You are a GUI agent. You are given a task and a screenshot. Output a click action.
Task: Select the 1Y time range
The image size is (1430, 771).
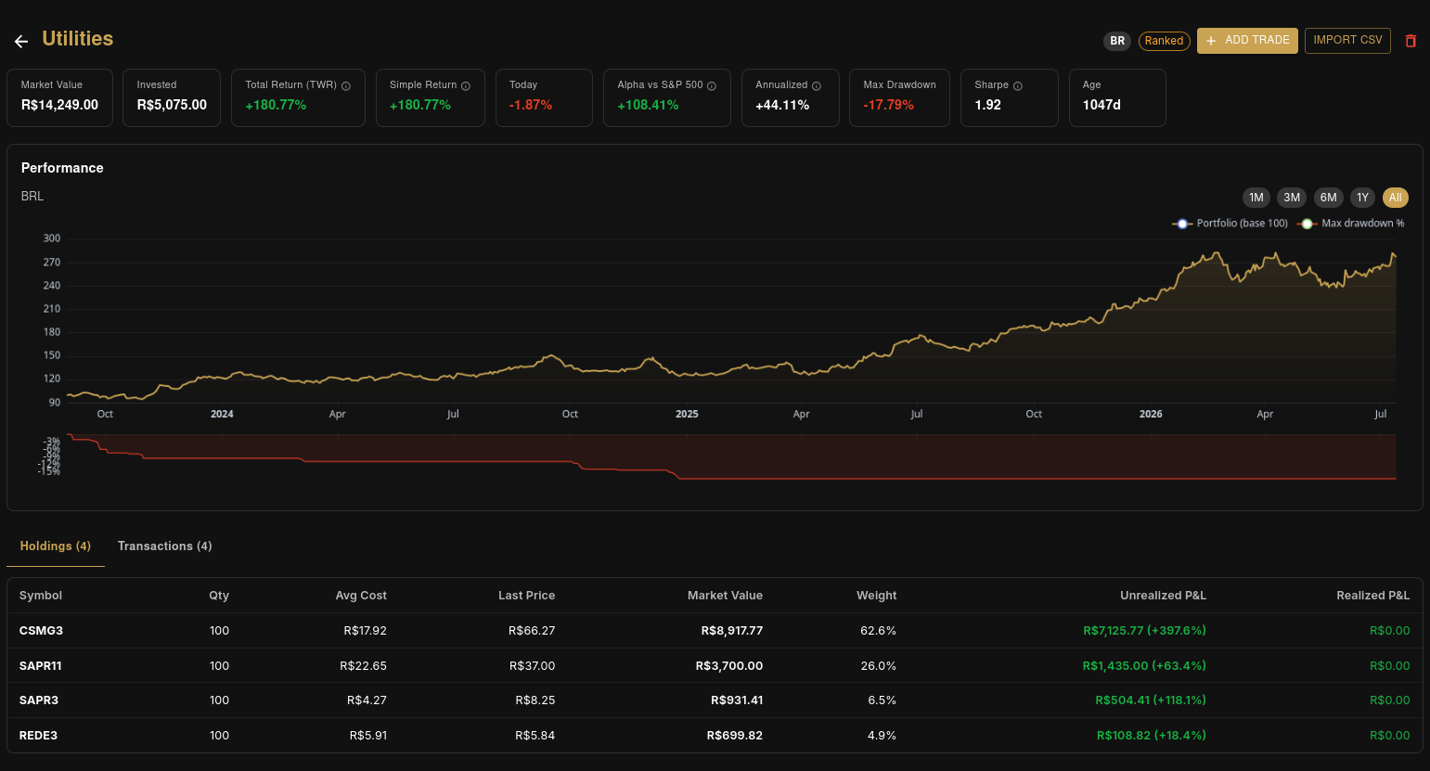pyautogui.click(x=1362, y=198)
